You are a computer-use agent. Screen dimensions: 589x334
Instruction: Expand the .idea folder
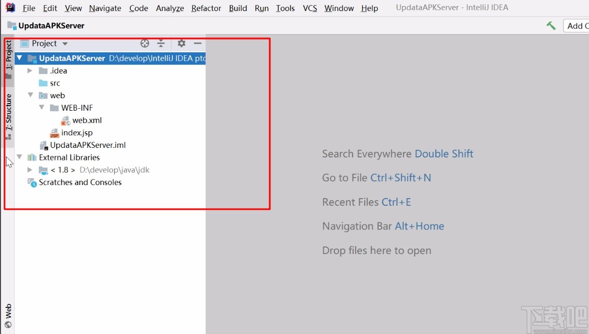click(x=30, y=70)
